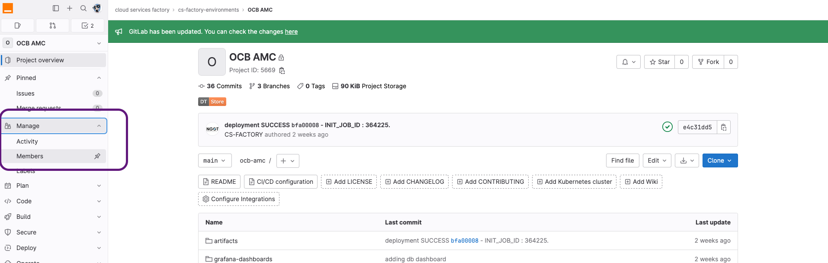Image resolution: width=828 pixels, height=263 pixels.
Task: Expand the Code section
Action: 54,201
